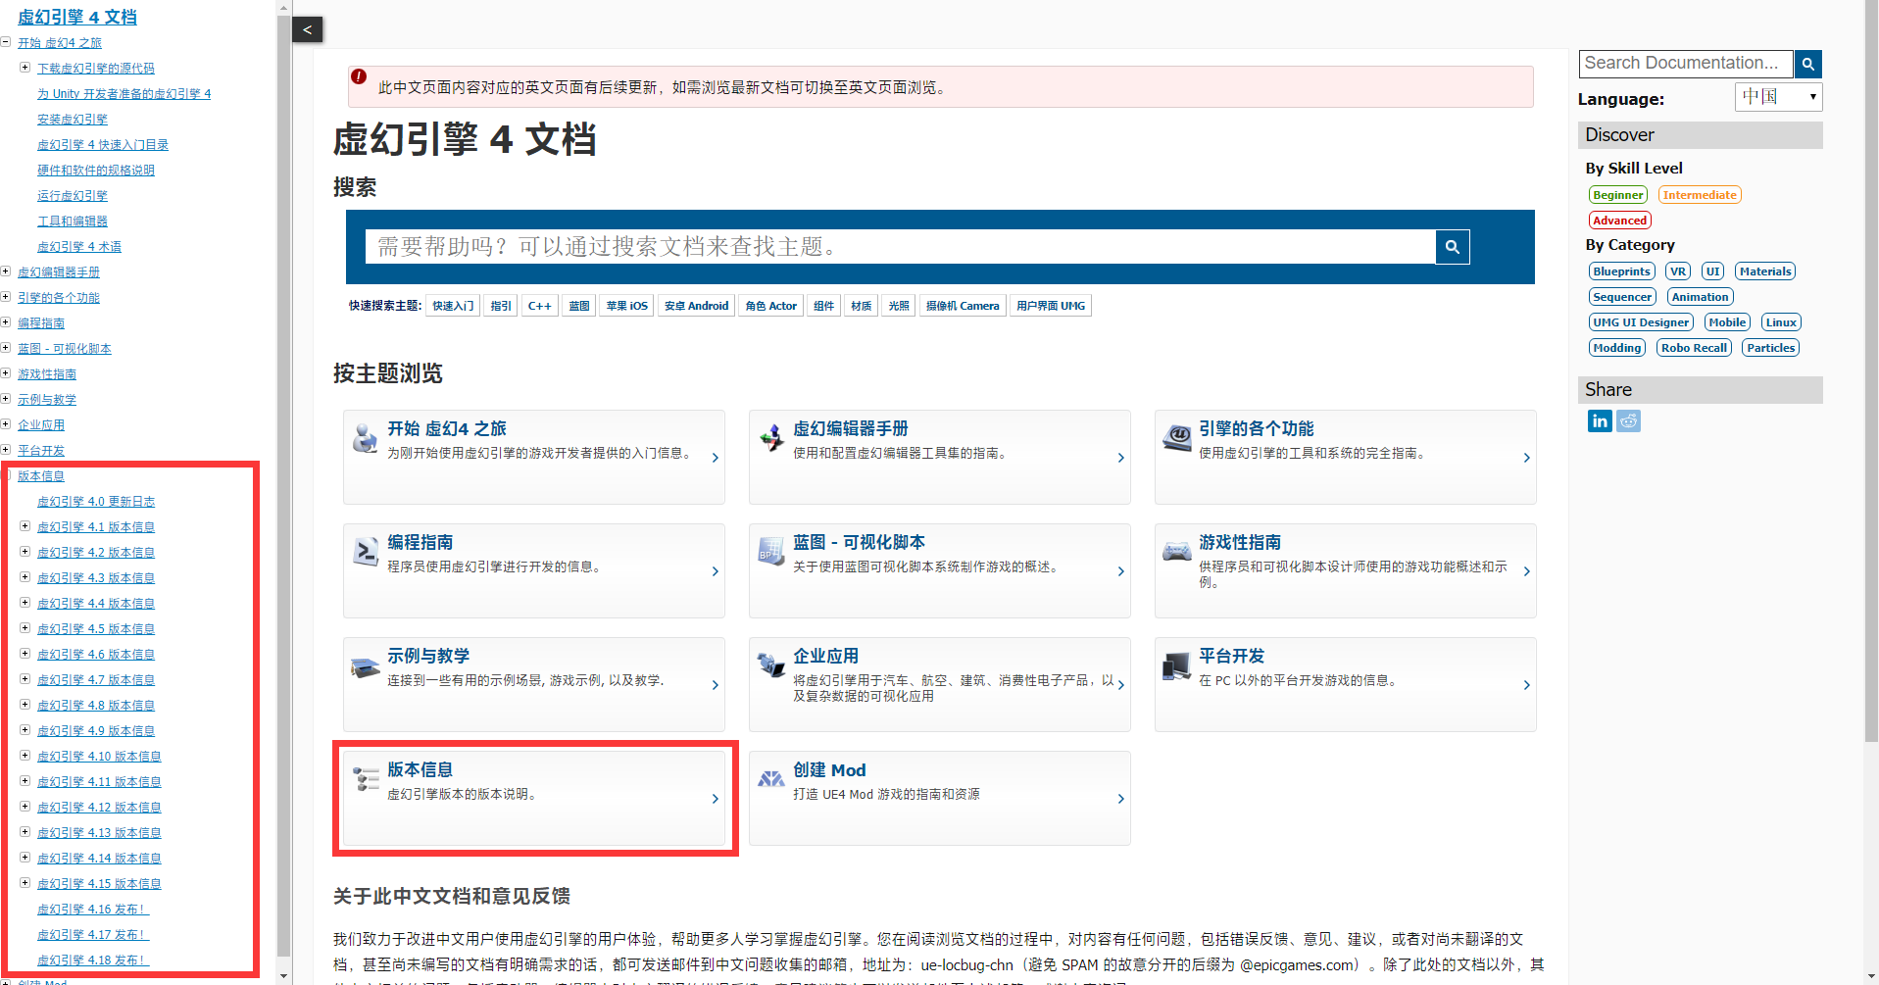Expand the 虚幻编辑器手册 tree node
Screen dimensions: 1879x985
[6, 271]
